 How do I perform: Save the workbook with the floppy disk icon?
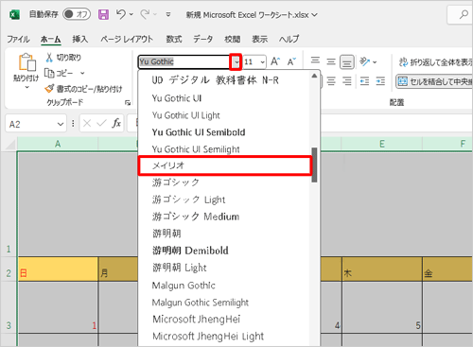tap(103, 14)
